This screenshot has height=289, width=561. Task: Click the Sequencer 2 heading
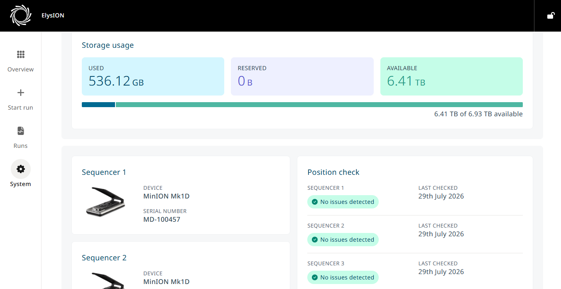point(104,258)
